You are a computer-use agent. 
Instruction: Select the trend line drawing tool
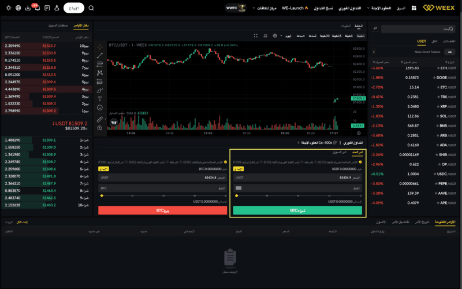click(100, 55)
